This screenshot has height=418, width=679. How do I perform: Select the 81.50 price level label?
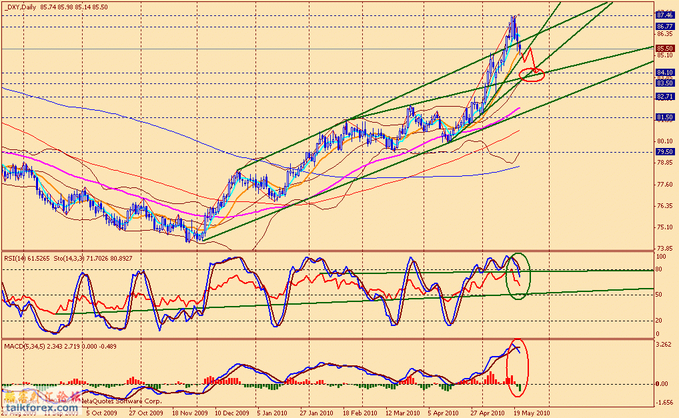click(665, 117)
